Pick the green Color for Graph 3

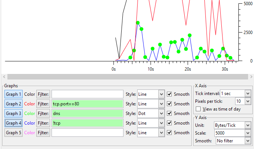(30, 114)
